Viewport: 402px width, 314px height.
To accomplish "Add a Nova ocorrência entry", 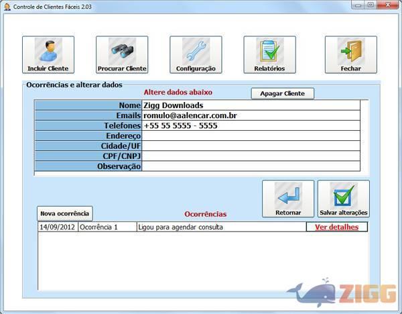I will 64,213.
